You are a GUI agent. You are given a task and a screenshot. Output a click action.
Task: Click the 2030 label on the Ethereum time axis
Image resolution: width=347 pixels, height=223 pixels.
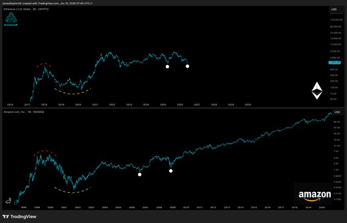[248, 105]
